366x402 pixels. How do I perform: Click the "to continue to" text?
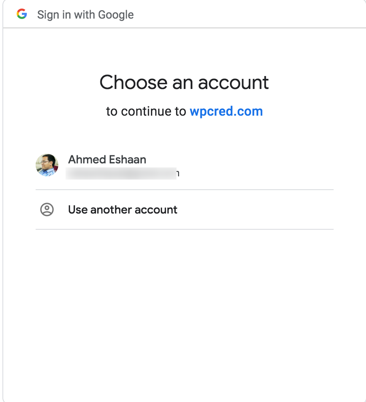pos(146,111)
